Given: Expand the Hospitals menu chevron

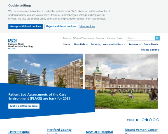Looking at the screenshot, I should tap(87, 44).
